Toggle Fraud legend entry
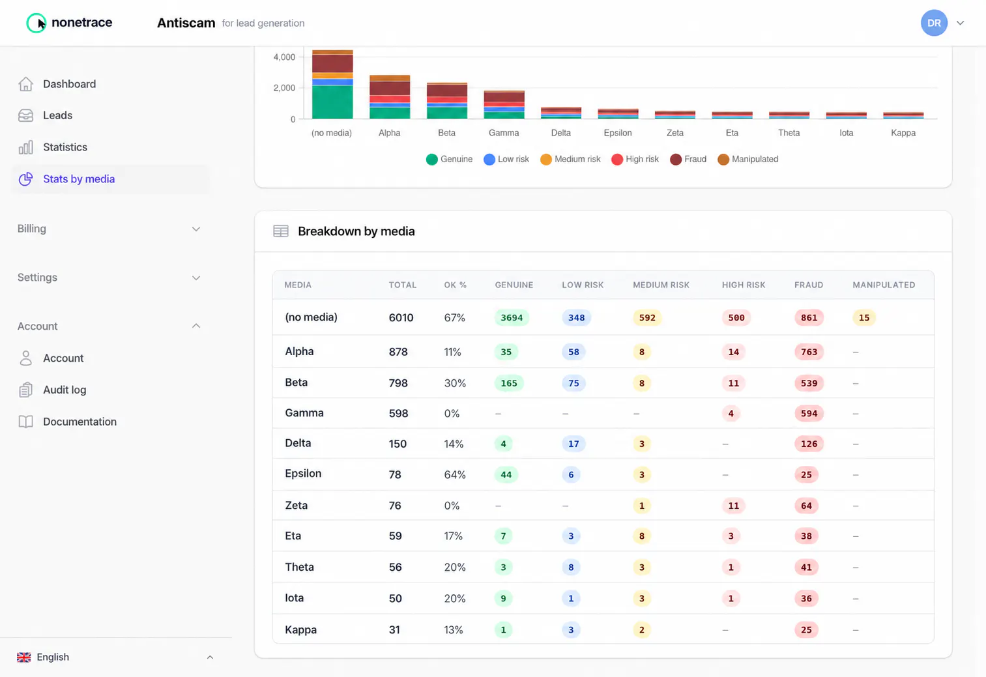Viewport: 986px width, 677px height. click(688, 159)
